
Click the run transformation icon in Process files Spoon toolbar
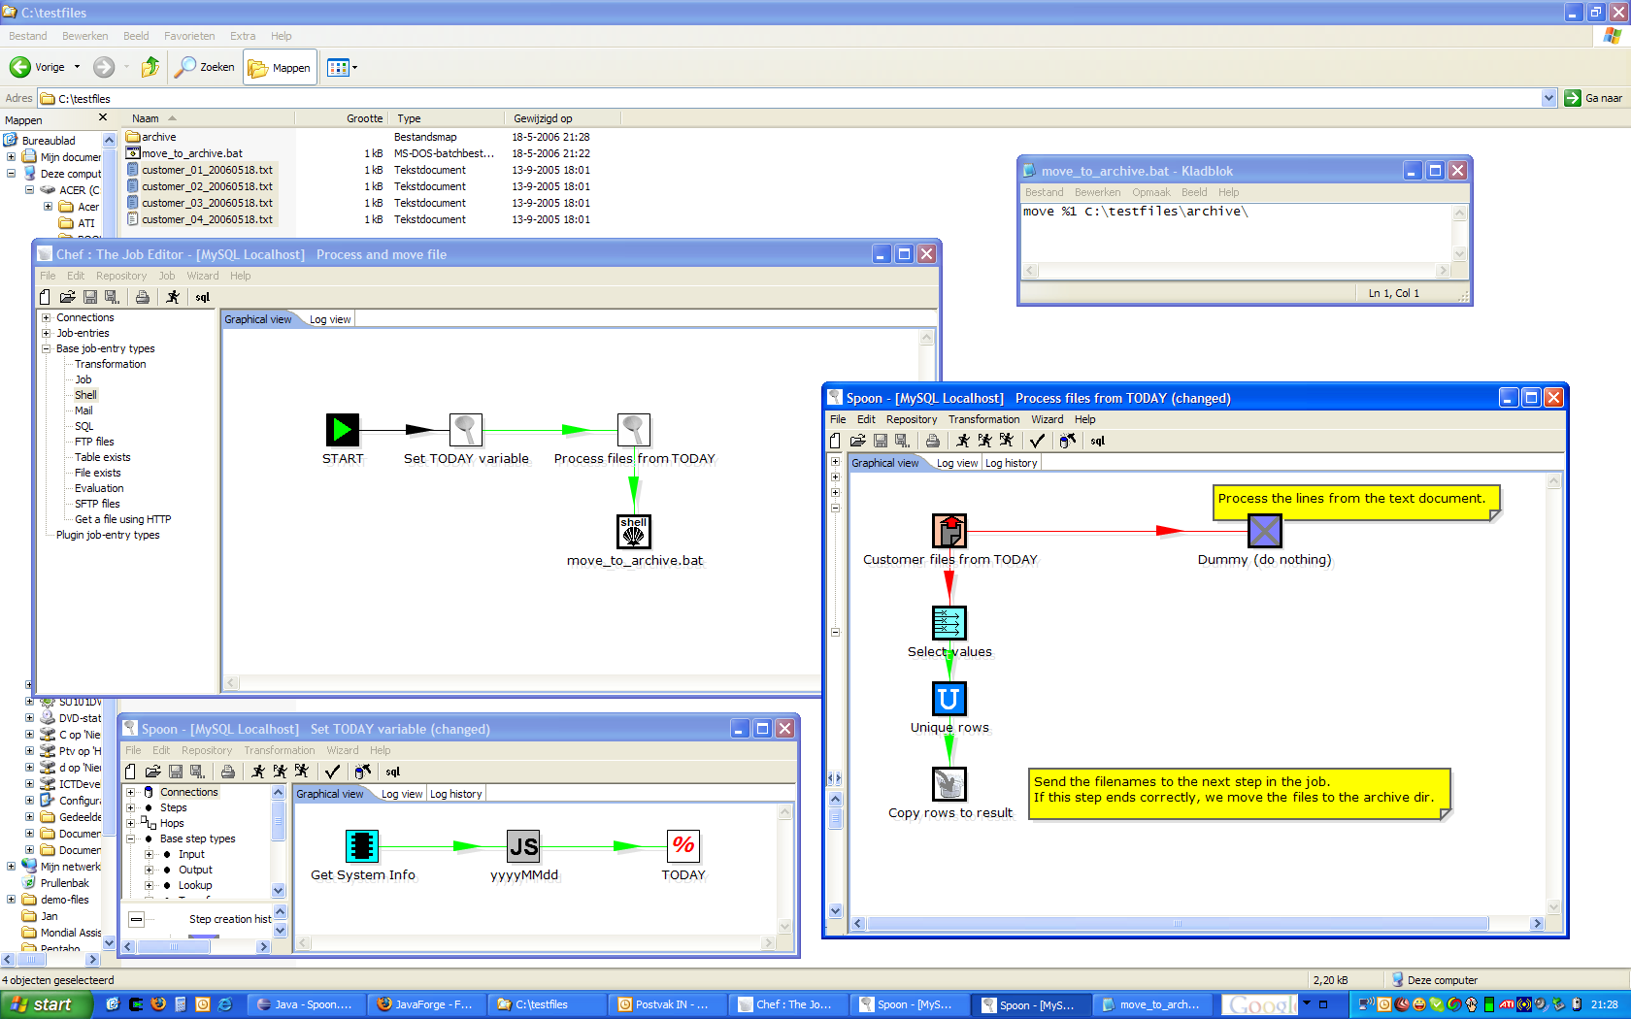pos(963,441)
